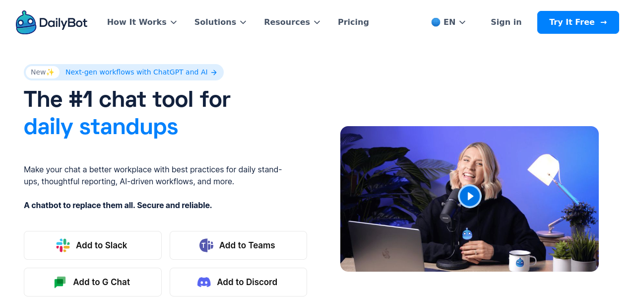Screen dimensions: 635x298
Task: Click the DailyBot robot logo icon
Action: [x=26, y=22]
